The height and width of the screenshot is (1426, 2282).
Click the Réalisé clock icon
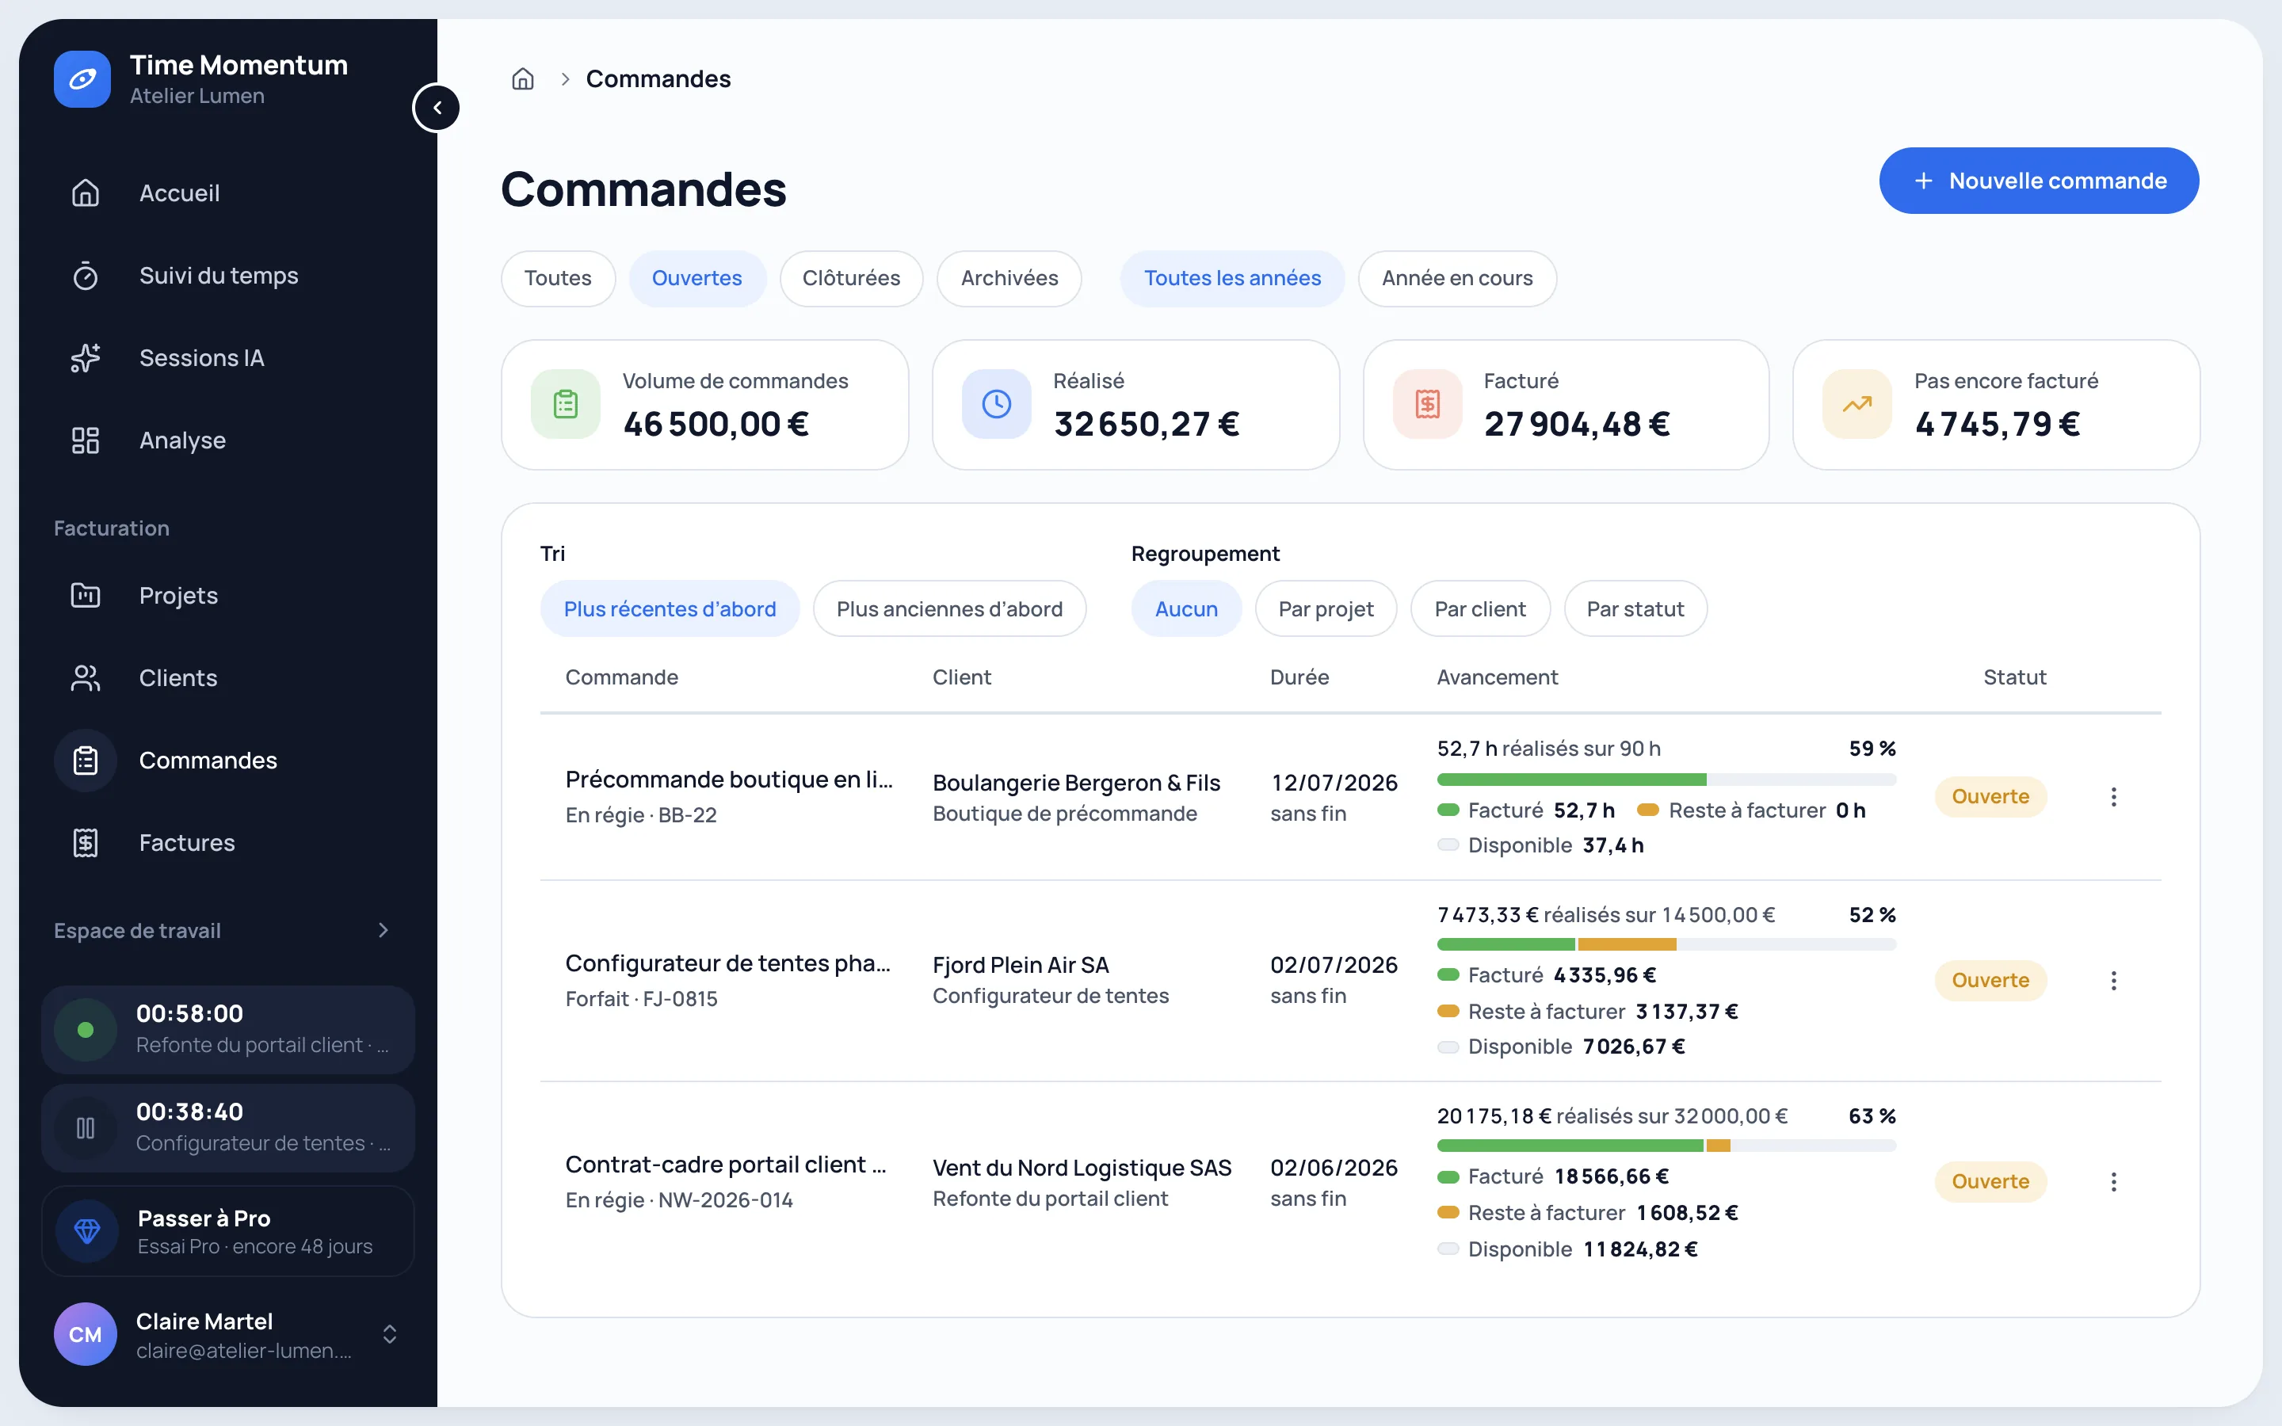(997, 405)
